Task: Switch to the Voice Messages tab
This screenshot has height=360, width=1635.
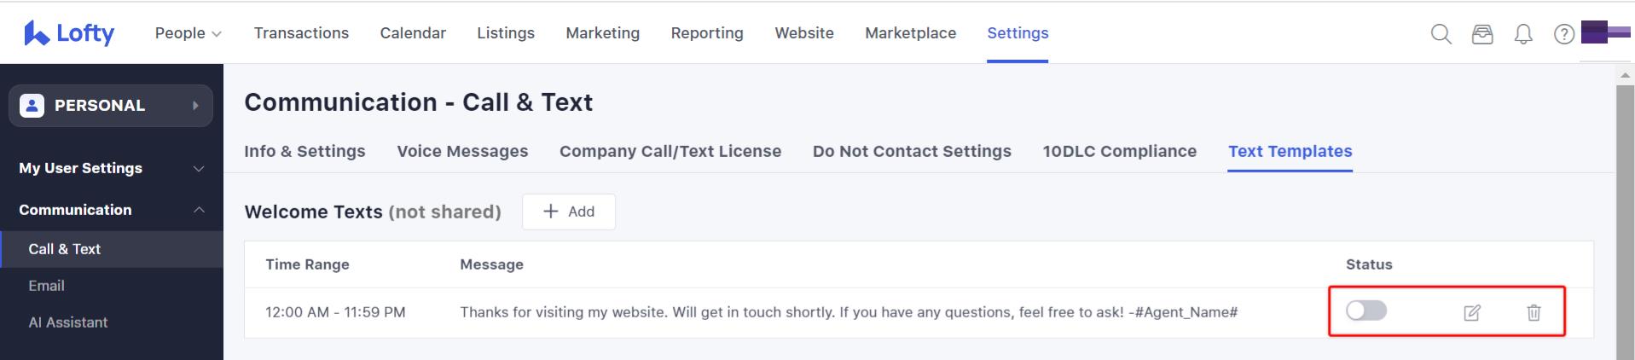Action: coord(462,151)
